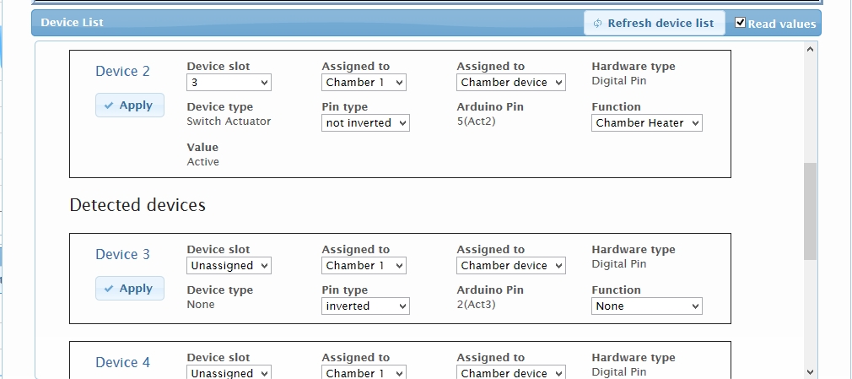The width and height of the screenshot is (852, 379).
Task: Expand the Chamber Heater function dropdown
Action: click(x=647, y=123)
